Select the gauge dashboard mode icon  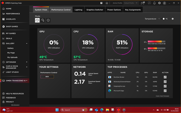(x=37, y=20)
